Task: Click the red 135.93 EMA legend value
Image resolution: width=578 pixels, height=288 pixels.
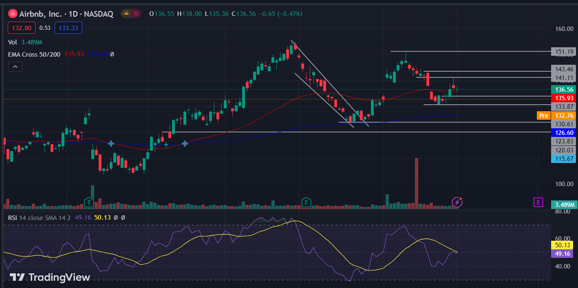Action: (74, 54)
